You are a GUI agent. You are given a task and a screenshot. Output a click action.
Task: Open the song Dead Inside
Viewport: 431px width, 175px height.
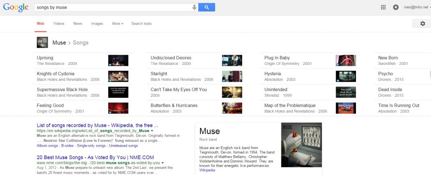[x=390, y=89]
